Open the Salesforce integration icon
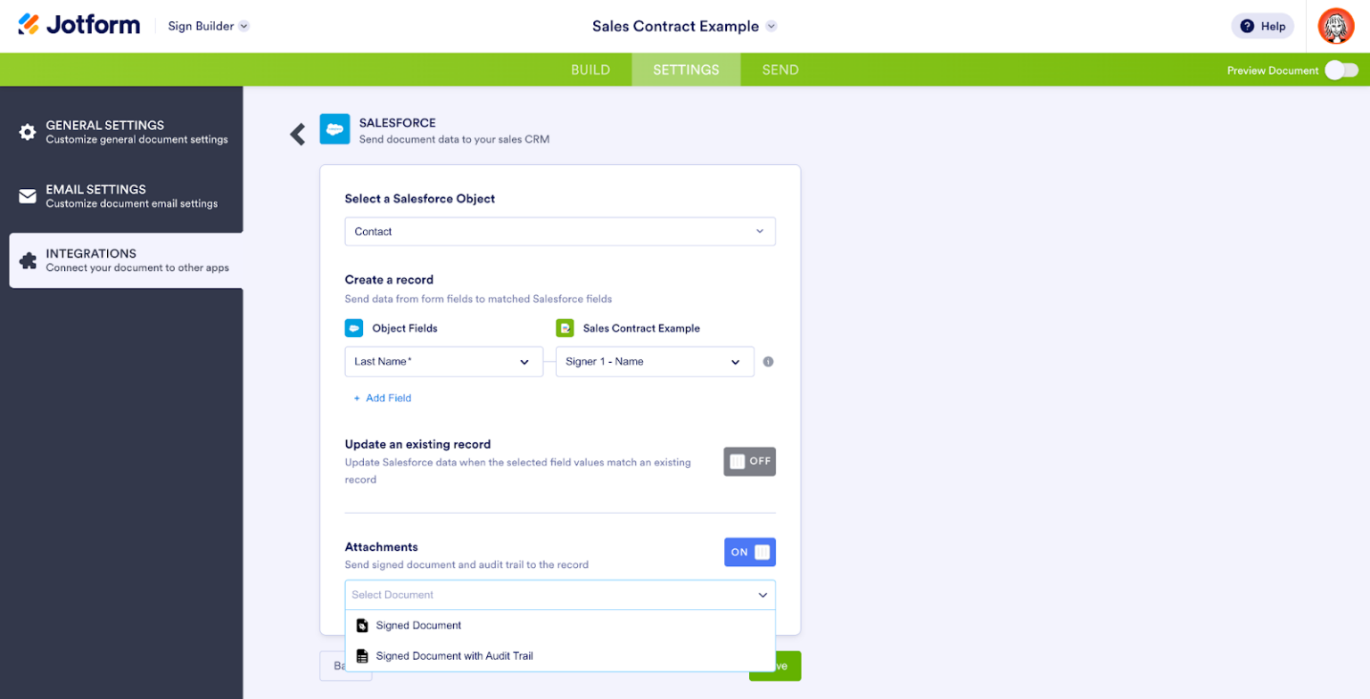Screen dimensions: 1370x699 (334, 128)
